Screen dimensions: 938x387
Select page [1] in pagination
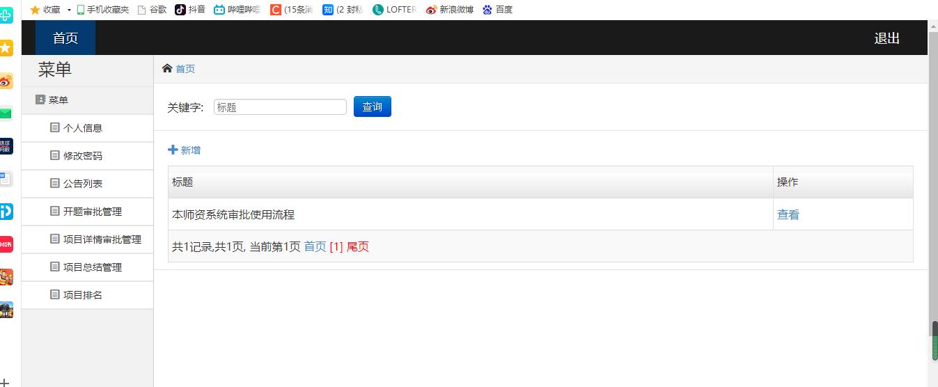(336, 246)
